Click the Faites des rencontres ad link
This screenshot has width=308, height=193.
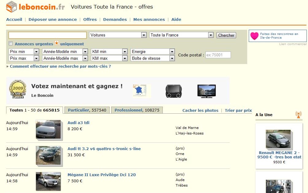pos(279,36)
